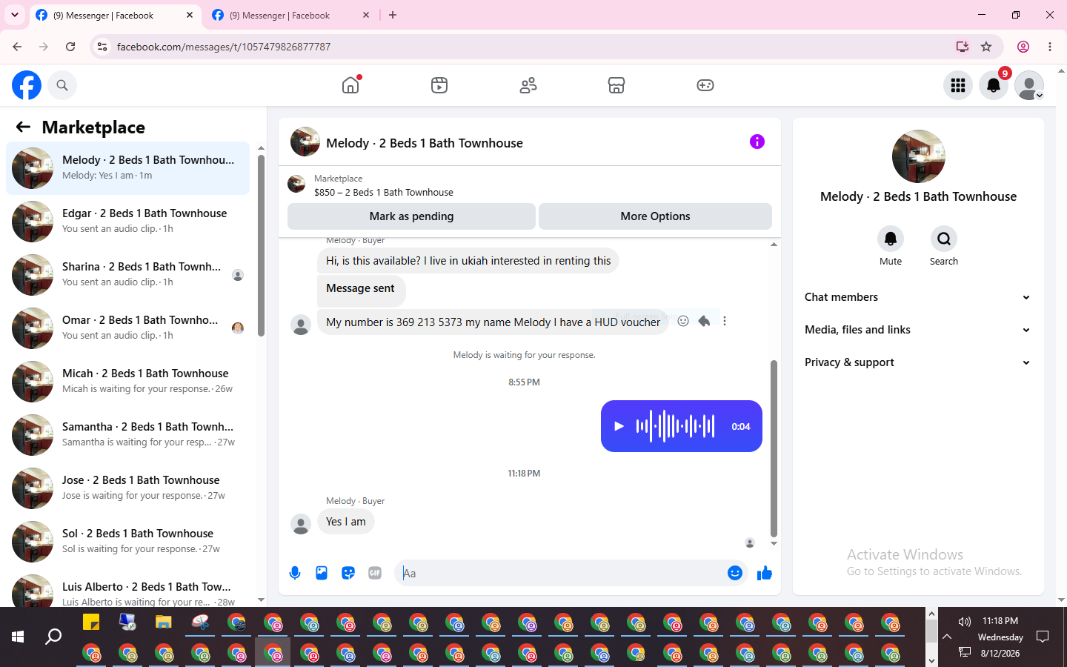This screenshot has width=1067, height=667.
Task: Open Micah conversation in the chat list
Action: pyautogui.click(x=127, y=382)
